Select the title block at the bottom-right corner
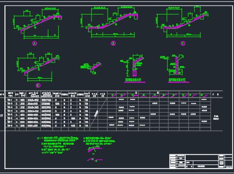234x174 pixels. [201, 161]
